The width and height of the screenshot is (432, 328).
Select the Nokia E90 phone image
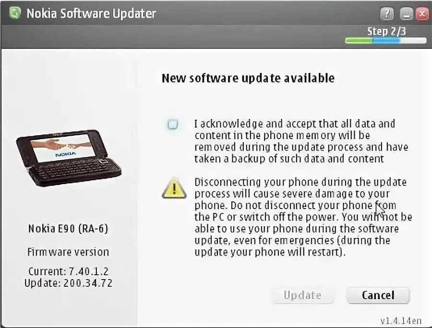pos(68,159)
